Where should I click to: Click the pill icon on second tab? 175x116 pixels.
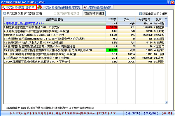pos(39,7)
